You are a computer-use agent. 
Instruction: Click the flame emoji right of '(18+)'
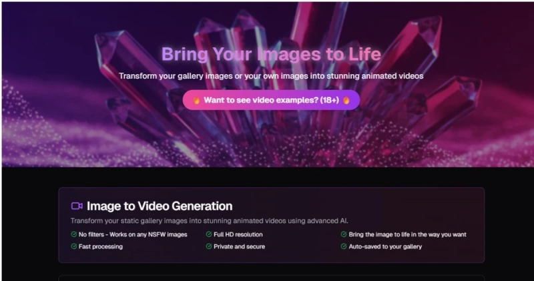(x=346, y=100)
